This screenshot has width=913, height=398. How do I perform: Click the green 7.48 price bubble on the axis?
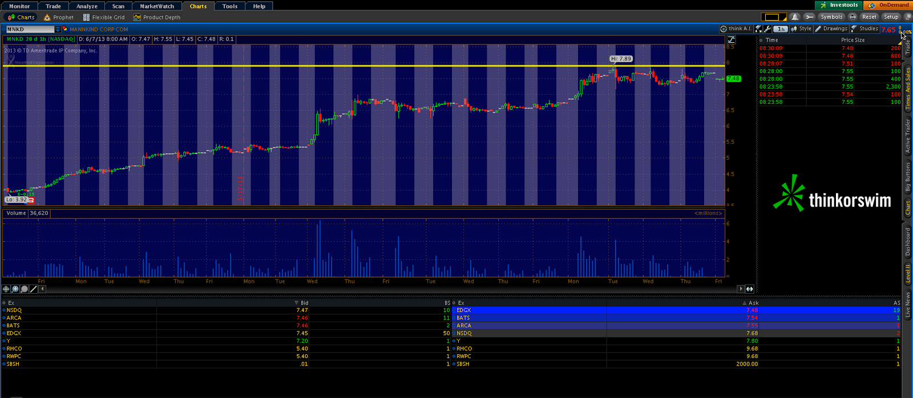733,79
